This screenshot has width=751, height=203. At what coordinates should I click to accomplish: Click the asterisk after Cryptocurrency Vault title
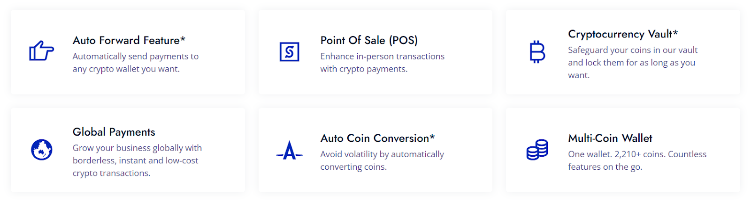[675, 32]
